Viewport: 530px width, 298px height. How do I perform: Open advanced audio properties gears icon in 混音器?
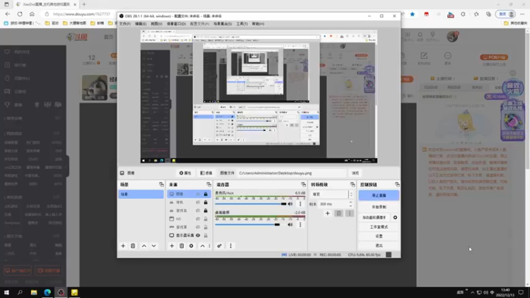(219, 246)
